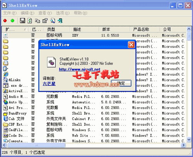Viewport: 193px width, 157px height.
Task: Select the BandProxy row icon
Action: click(x=5, y=113)
